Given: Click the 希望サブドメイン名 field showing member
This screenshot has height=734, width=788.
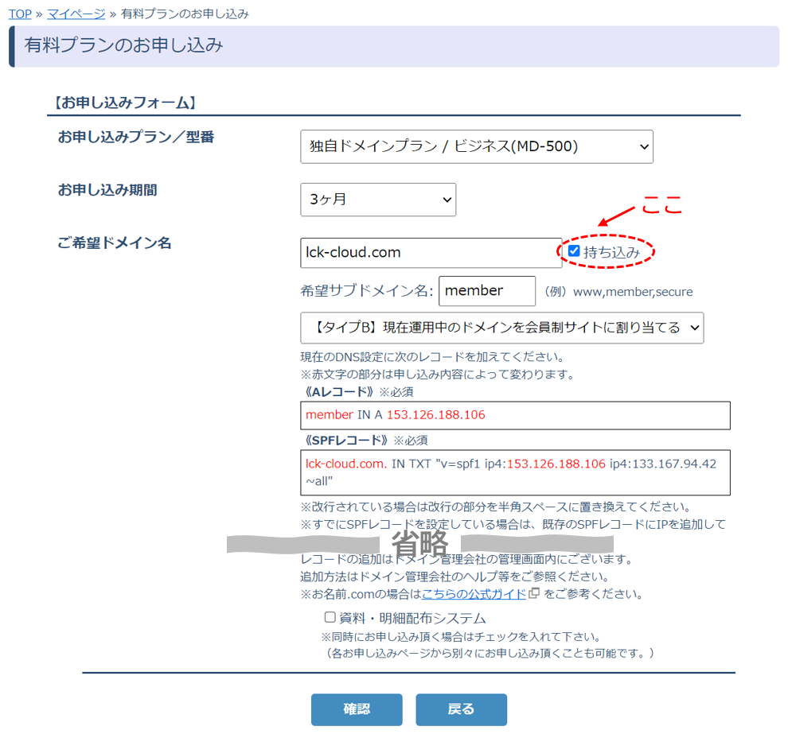Looking at the screenshot, I should [486, 291].
